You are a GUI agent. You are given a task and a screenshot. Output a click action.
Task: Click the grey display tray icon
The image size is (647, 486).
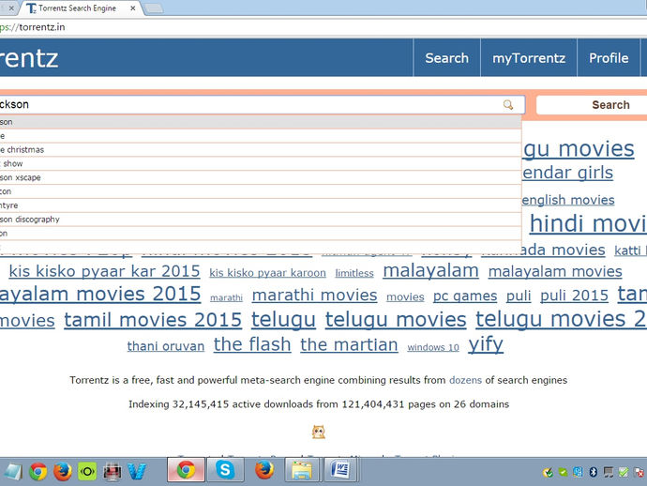tap(609, 472)
